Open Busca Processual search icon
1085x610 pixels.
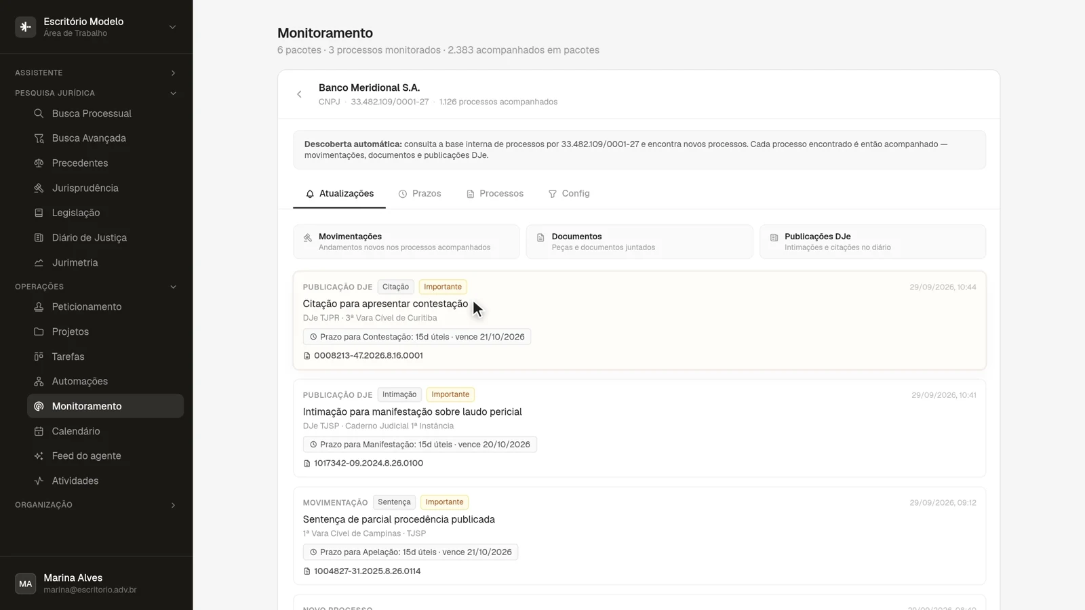click(x=39, y=113)
